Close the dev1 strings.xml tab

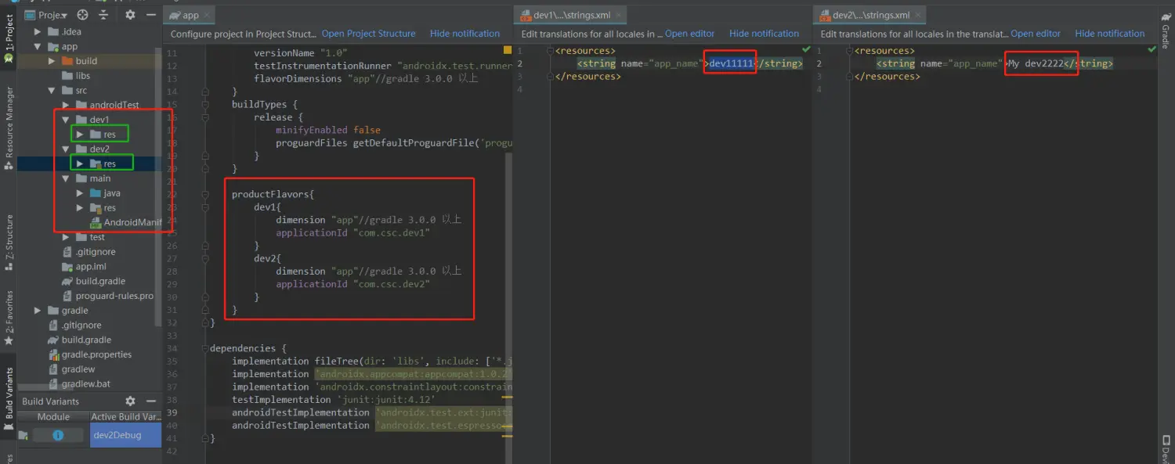coord(618,15)
